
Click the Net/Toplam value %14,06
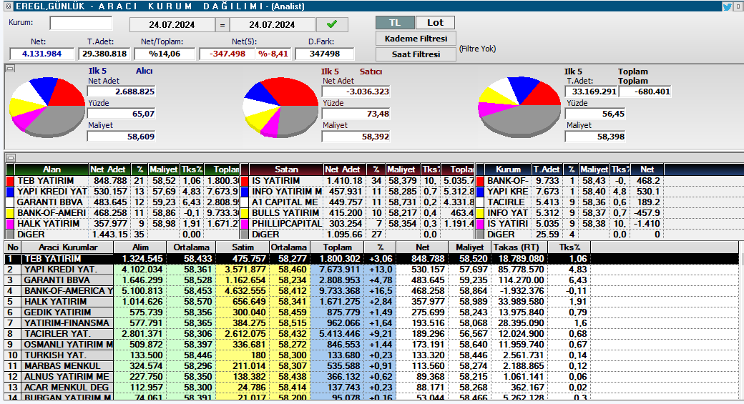point(165,54)
